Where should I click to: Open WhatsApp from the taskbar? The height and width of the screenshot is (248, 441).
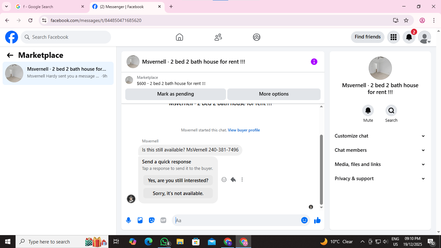coord(165,242)
